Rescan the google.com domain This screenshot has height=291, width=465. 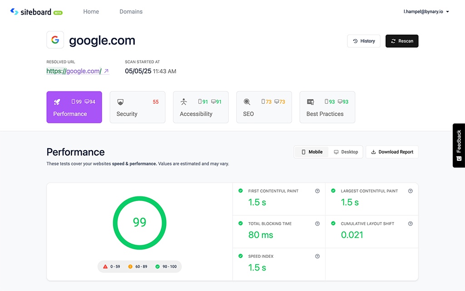pos(402,41)
